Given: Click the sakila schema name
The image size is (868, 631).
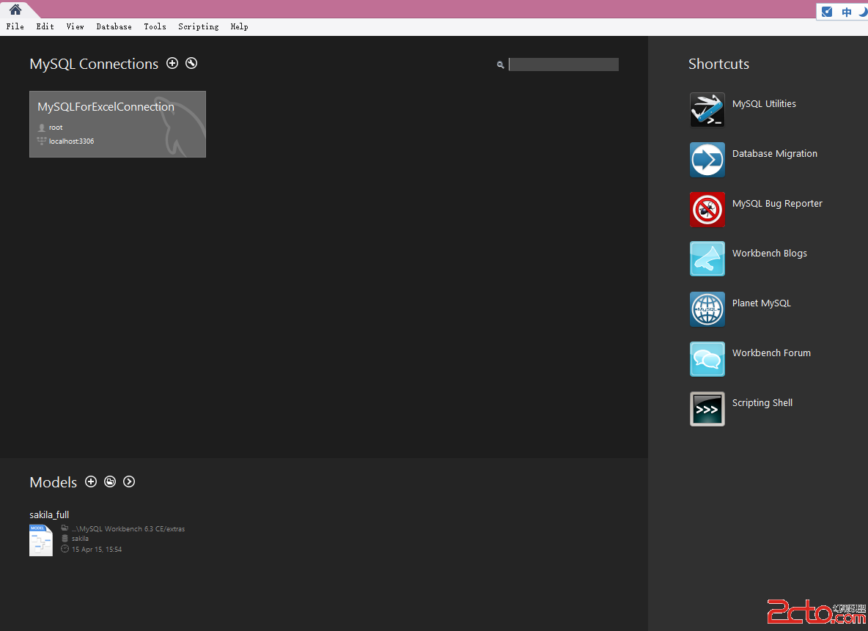Looking at the screenshot, I should click(80, 539).
